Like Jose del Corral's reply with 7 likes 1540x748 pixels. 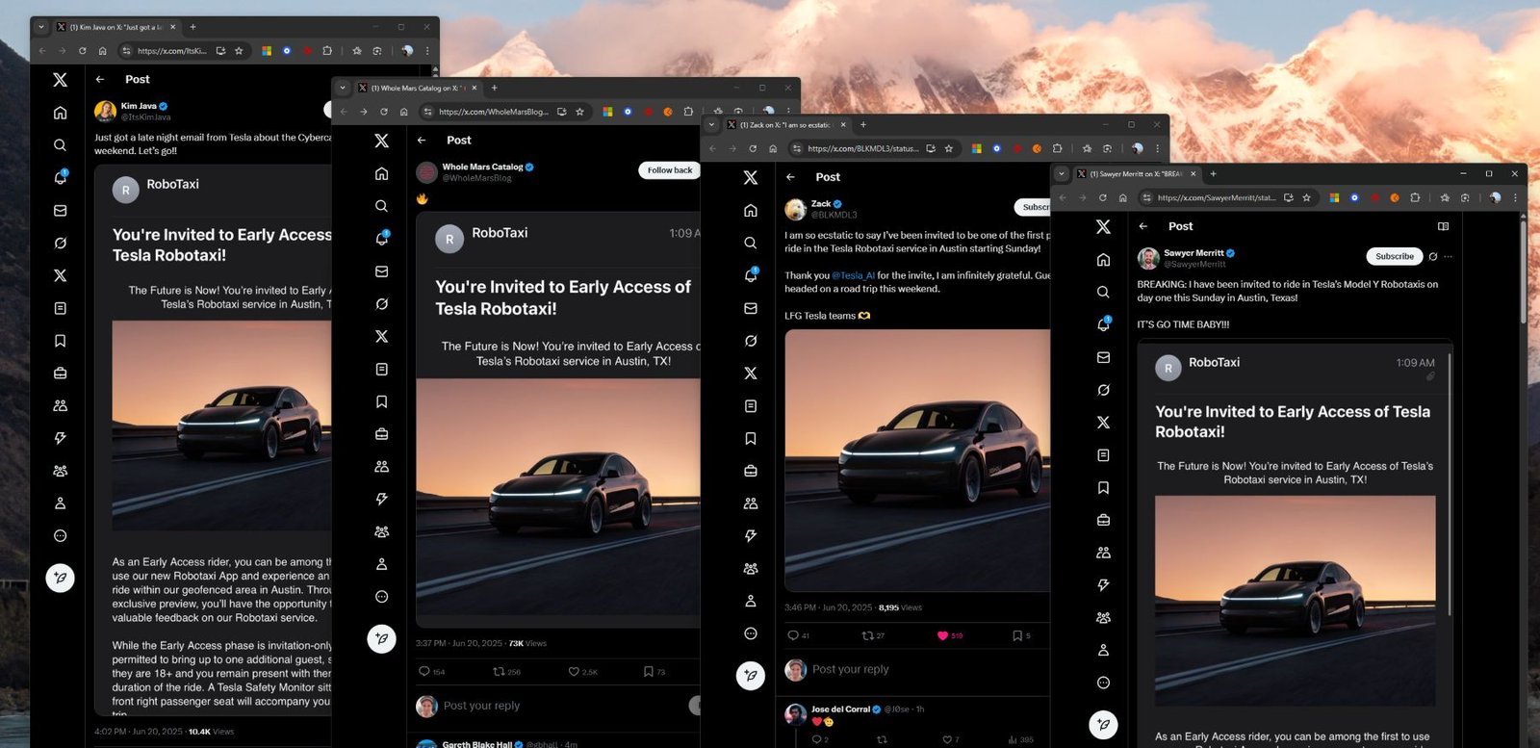(946, 739)
